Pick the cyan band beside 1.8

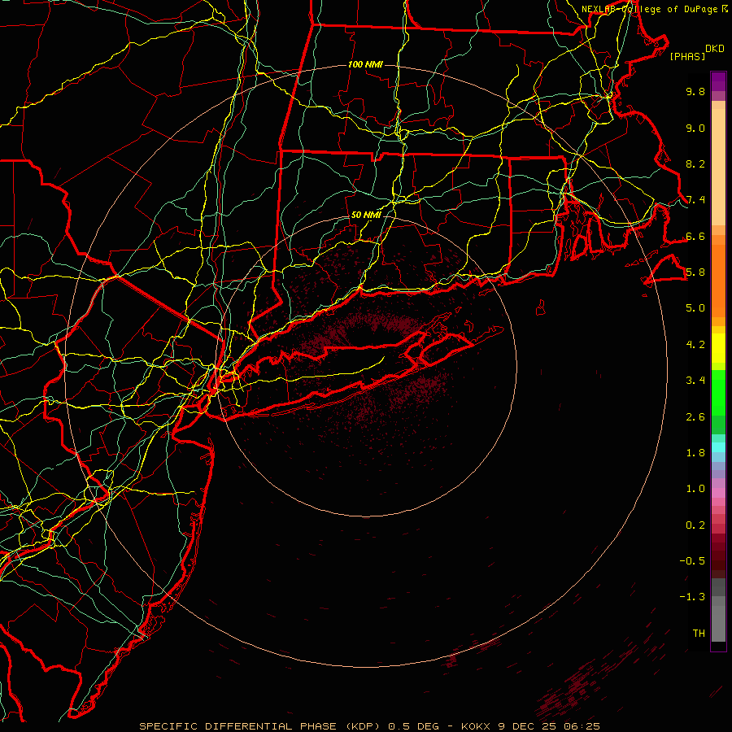pyautogui.click(x=718, y=447)
